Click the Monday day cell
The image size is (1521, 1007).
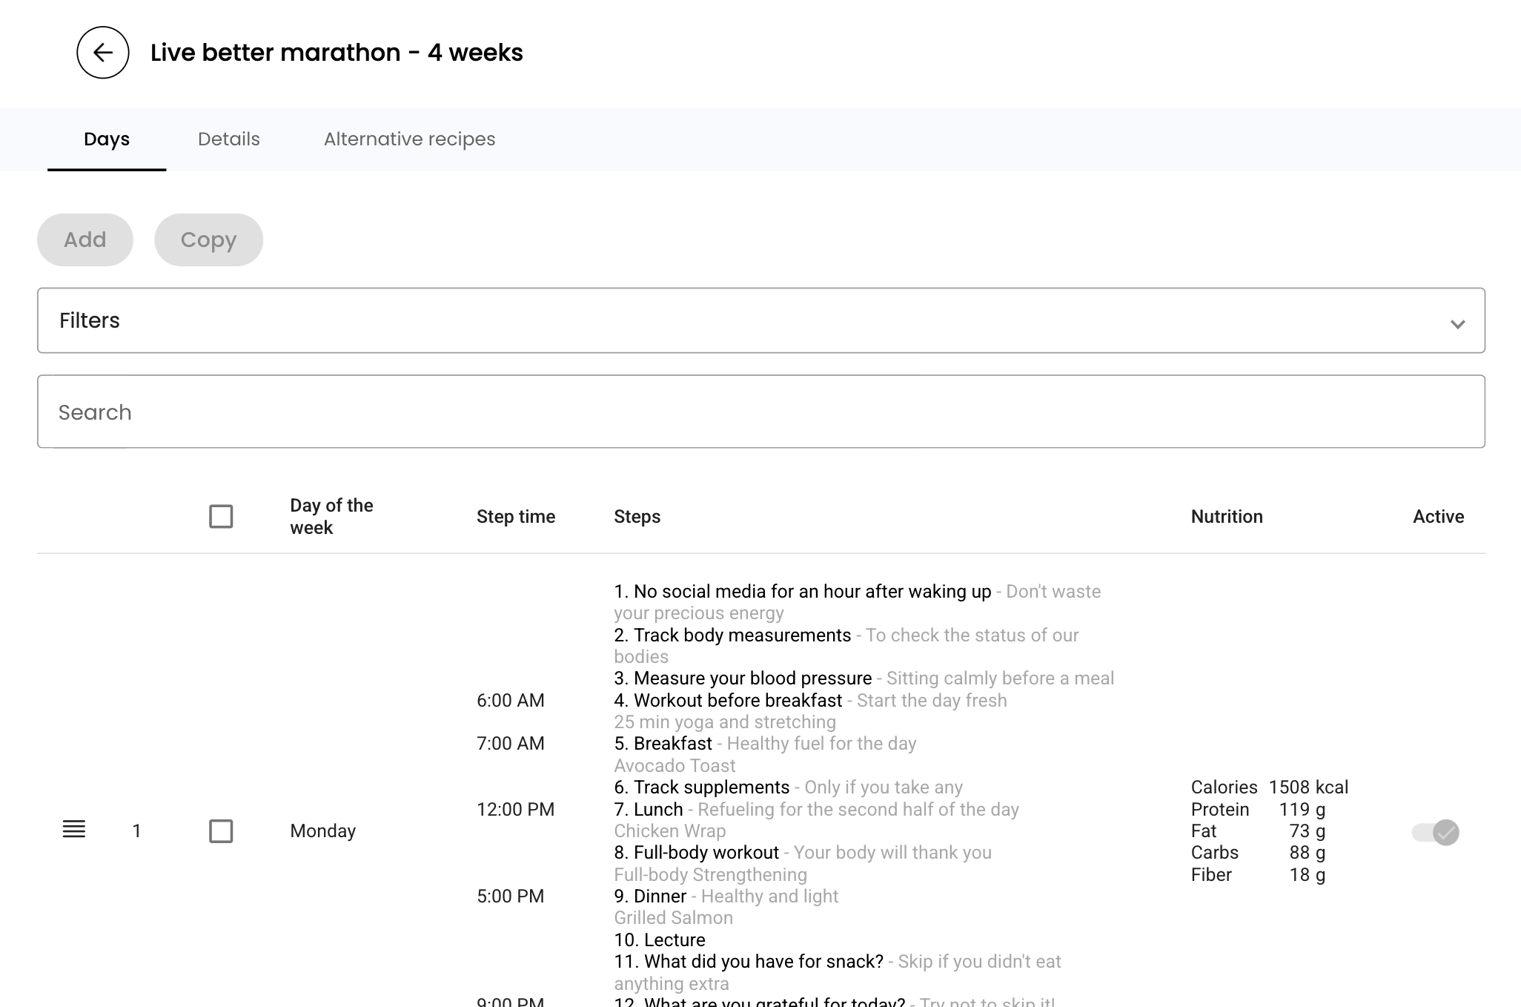click(x=322, y=831)
